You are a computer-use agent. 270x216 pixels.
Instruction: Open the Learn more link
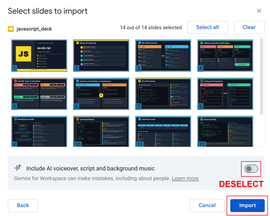(185, 178)
